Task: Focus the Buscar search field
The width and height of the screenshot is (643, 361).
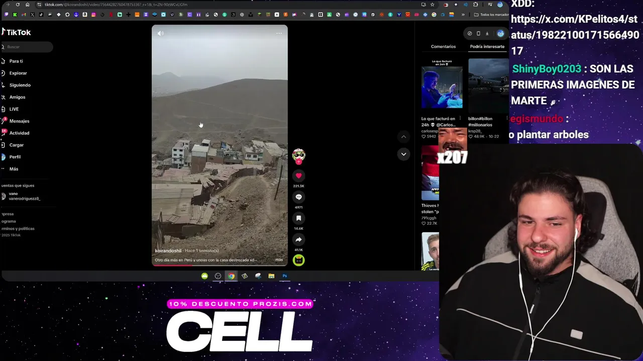Action: pyautogui.click(x=27, y=47)
